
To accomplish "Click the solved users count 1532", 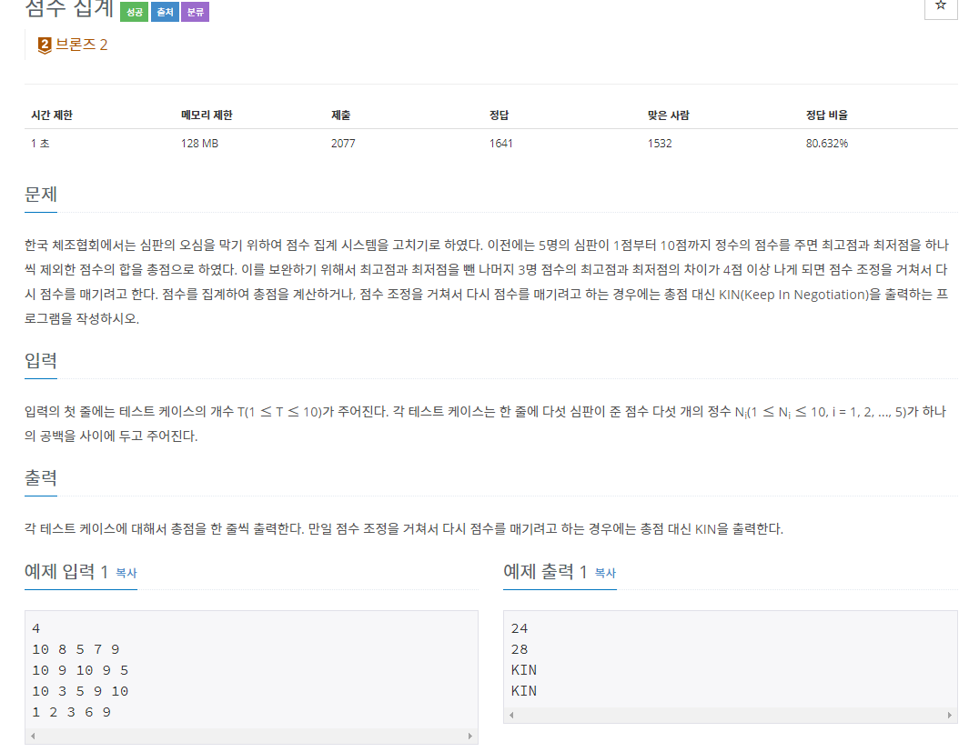I will point(660,144).
